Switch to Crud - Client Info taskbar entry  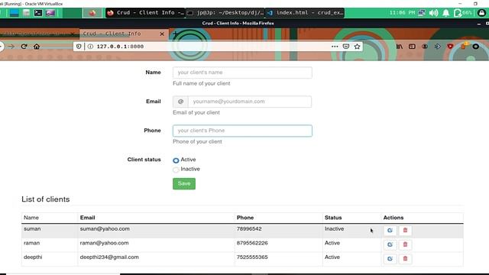[x=145, y=13]
